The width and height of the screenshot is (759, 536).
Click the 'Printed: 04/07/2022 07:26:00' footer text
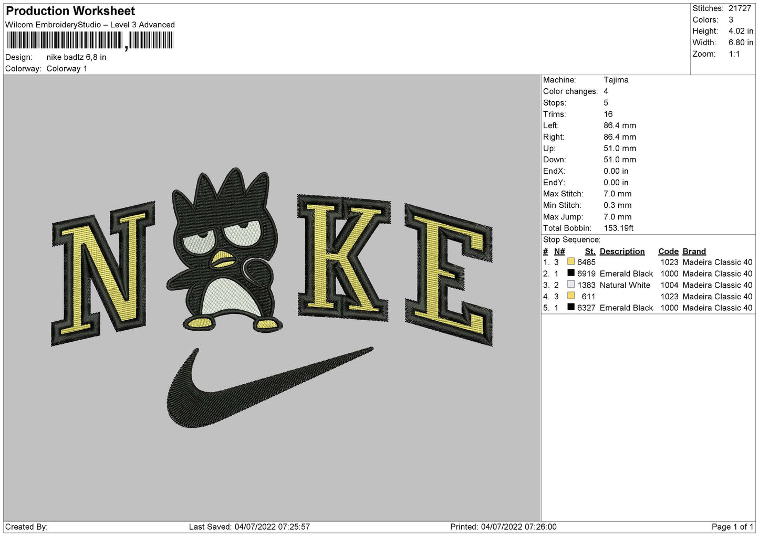(x=503, y=527)
